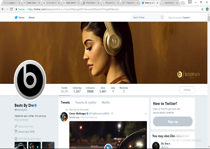Screen dimensions: 210x149
Task: Expand the tweet options chevron
Action: coord(146,114)
